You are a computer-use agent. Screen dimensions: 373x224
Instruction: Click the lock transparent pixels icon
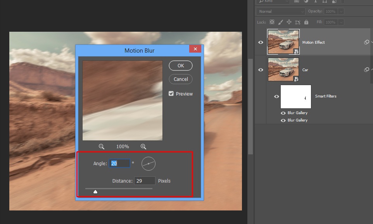272,22
